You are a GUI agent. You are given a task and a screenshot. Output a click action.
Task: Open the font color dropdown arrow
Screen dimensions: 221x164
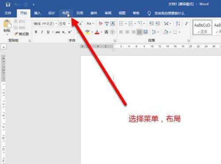click(x=101, y=32)
